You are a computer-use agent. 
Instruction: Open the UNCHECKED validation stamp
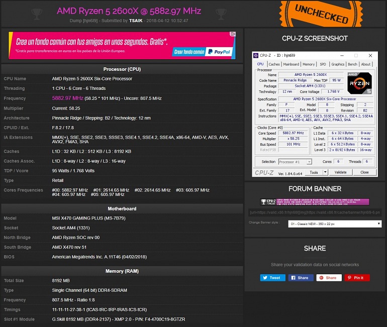click(321, 14)
